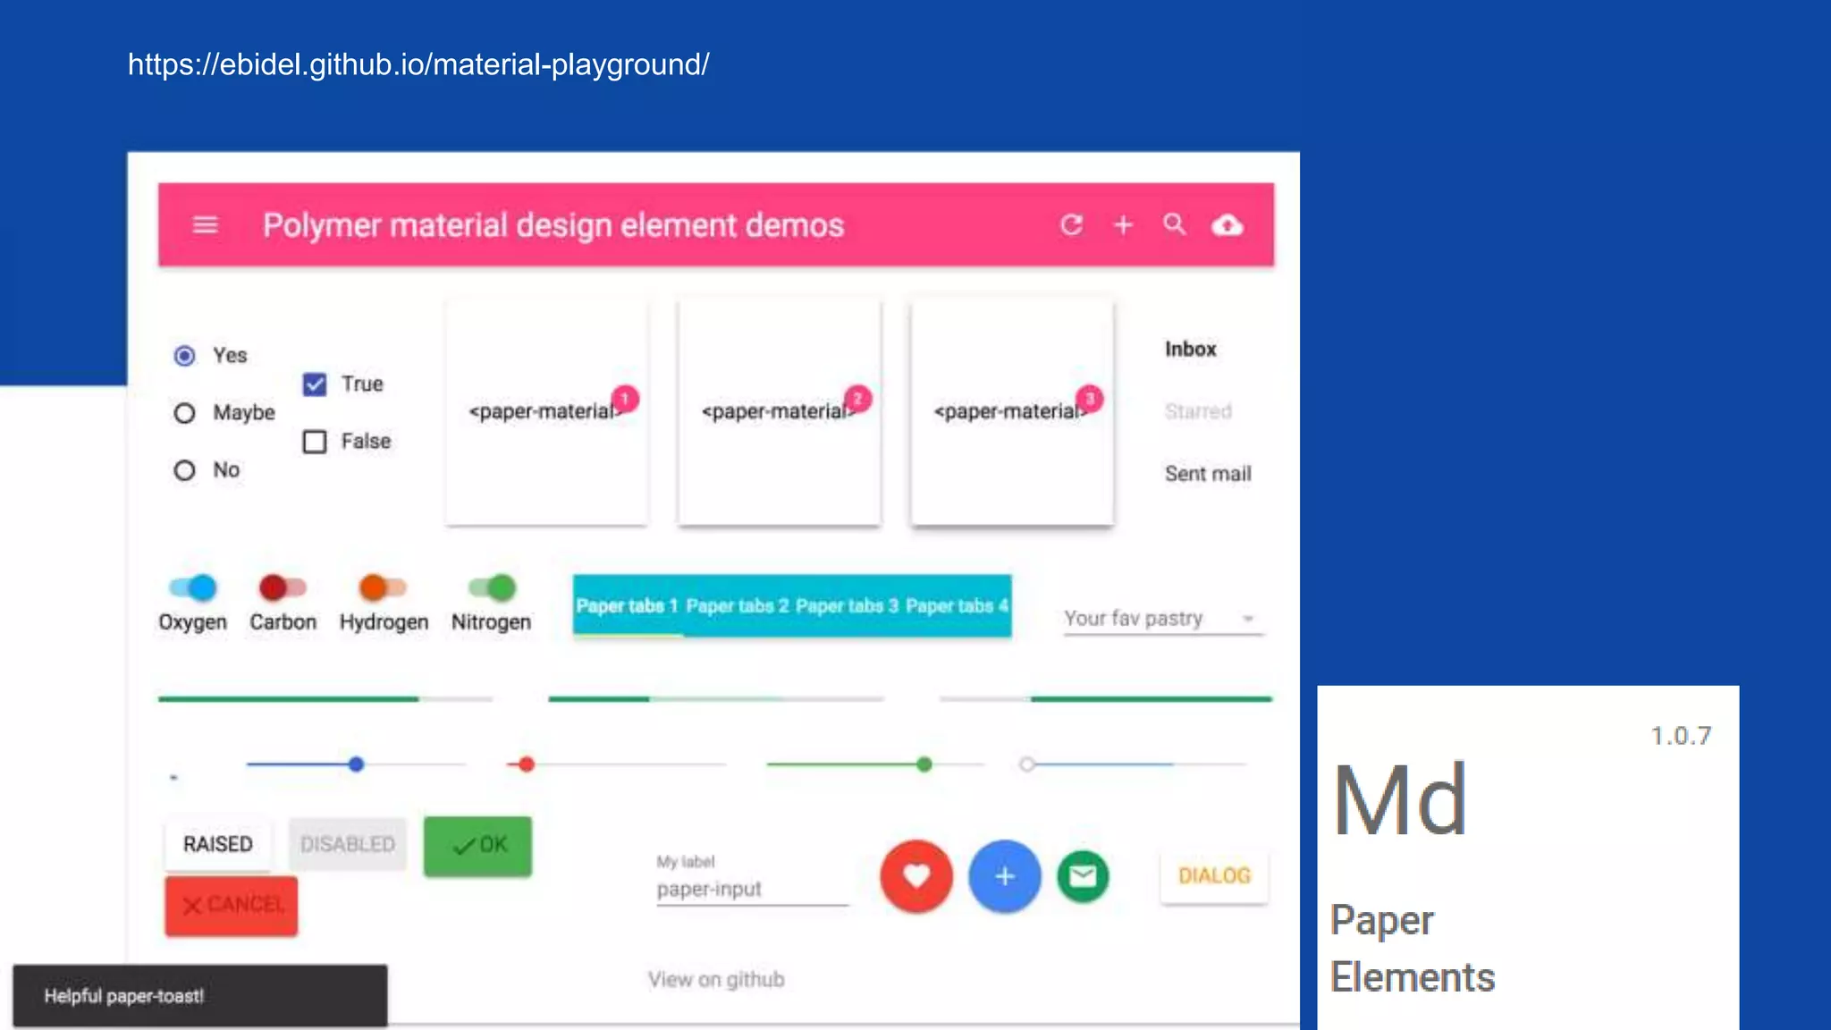The image size is (1831, 1030).
Task: Toggle the Nitrogen switch
Action: point(492,587)
